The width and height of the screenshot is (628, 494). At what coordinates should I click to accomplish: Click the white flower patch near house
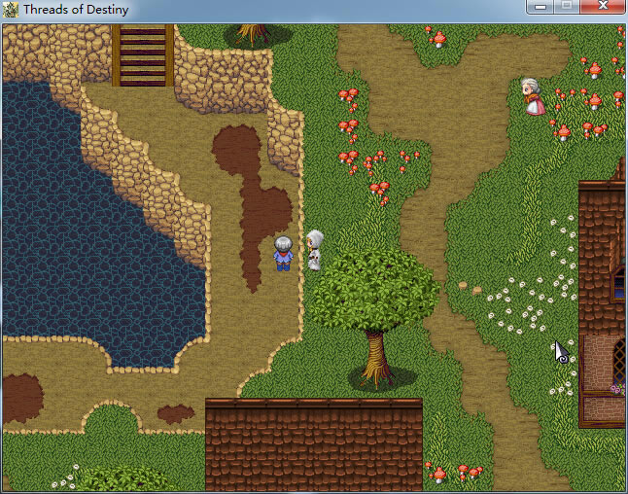pos(530,297)
